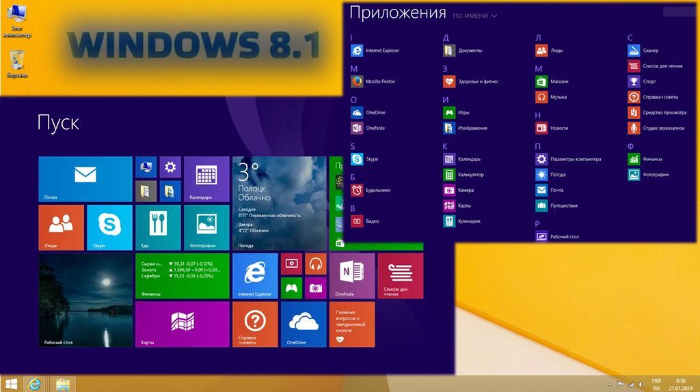This screenshot has width=700, height=392.
Task: Open the OneDrive tile
Action: click(x=304, y=324)
